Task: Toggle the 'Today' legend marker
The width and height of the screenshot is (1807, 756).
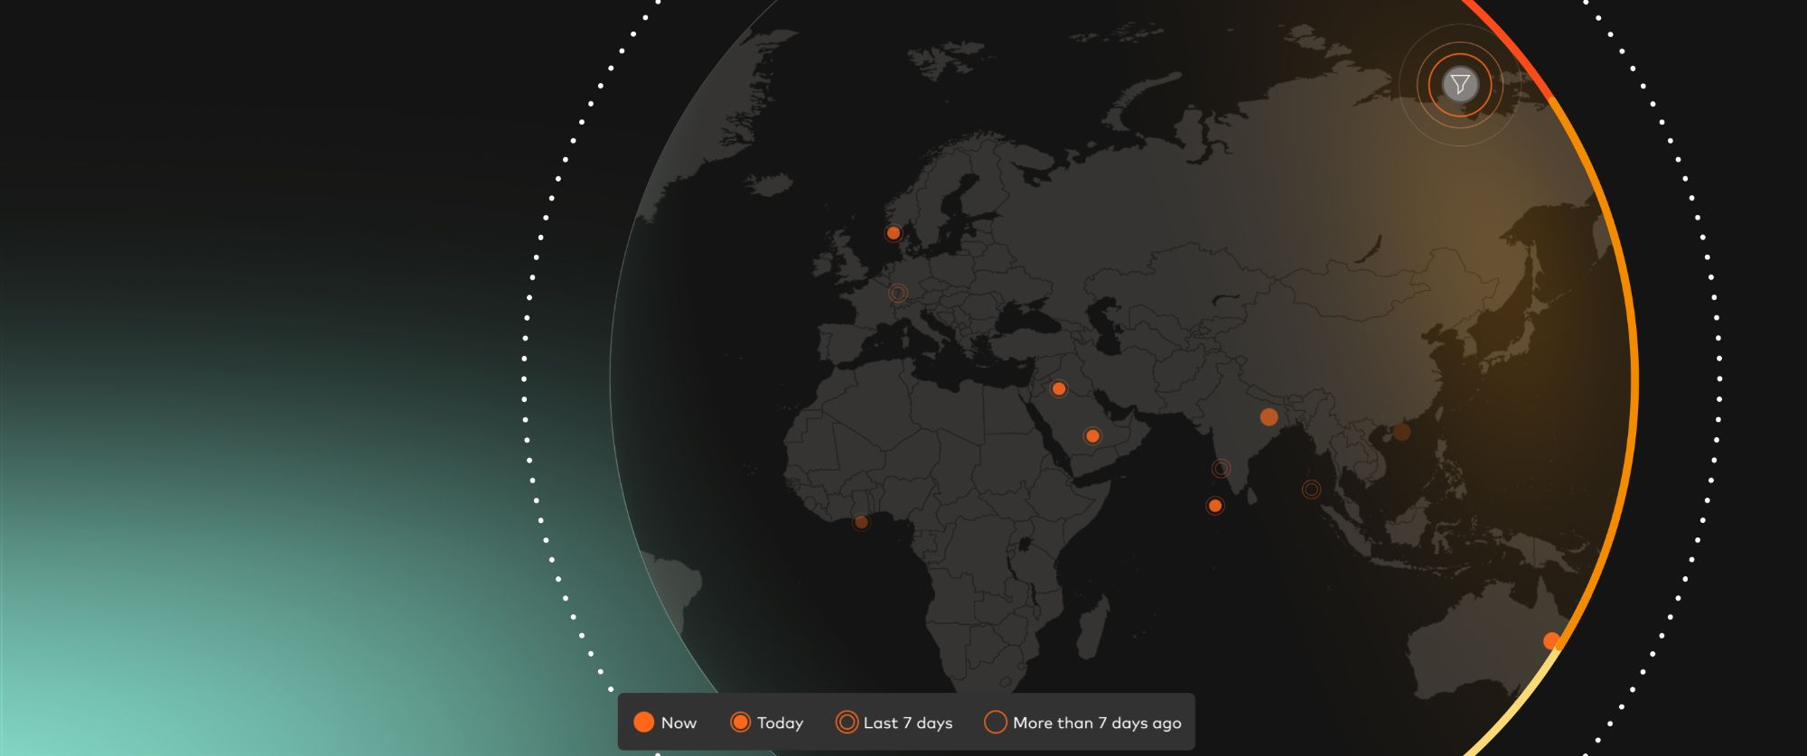Action: (740, 723)
